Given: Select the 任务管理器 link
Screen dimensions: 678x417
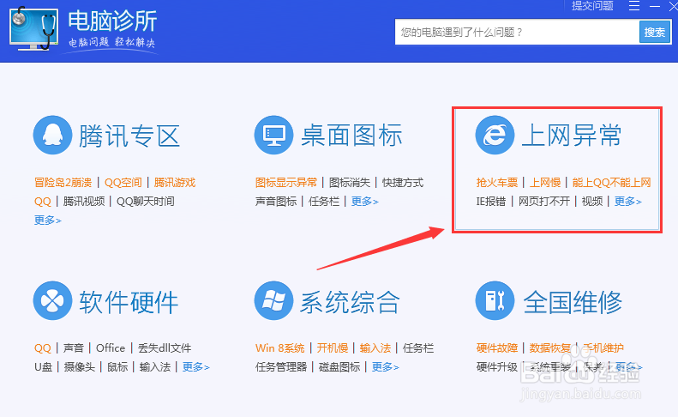Looking at the screenshot, I should pyautogui.click(x=281, y=367).
